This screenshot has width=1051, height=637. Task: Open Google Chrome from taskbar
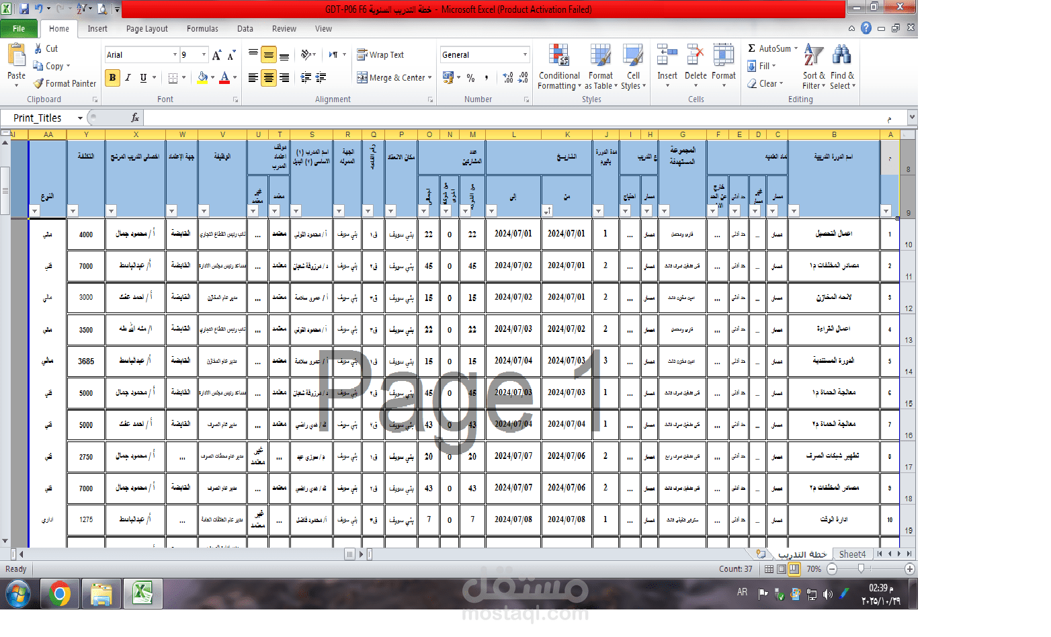tap(60, 595)
